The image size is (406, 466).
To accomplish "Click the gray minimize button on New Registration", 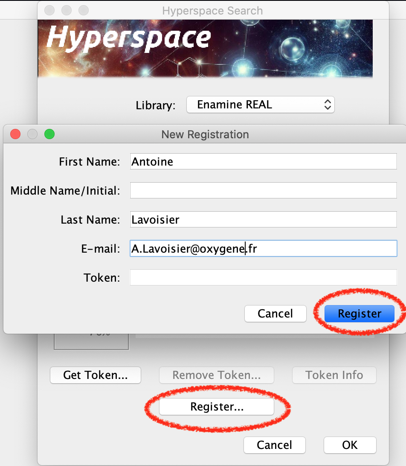I will pos(32,134).
